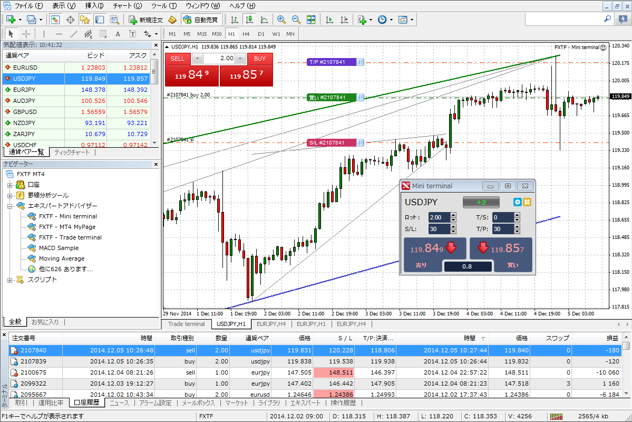Viewport: 632px width, 422px height.
Task: Click the 新規注文 new order button
Action: coord(146,20)
